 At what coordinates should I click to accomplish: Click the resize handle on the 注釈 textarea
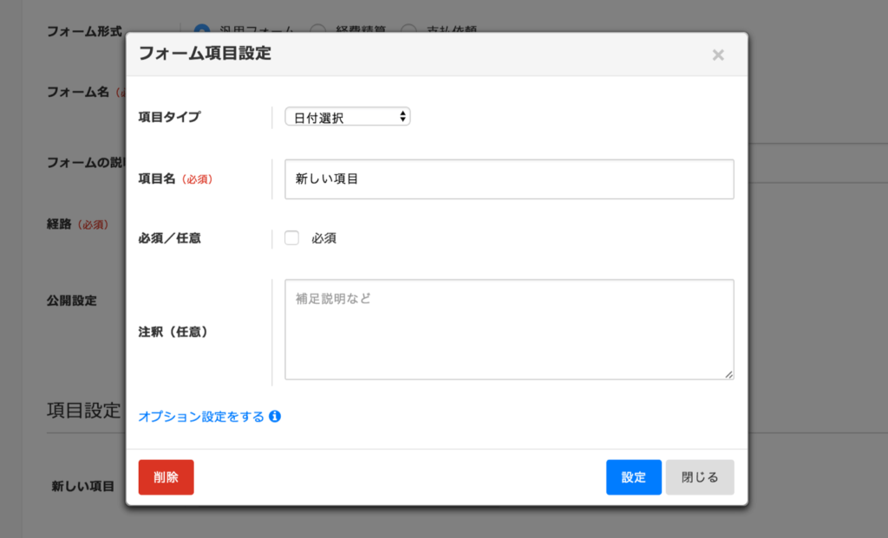(x=729, y=375)
